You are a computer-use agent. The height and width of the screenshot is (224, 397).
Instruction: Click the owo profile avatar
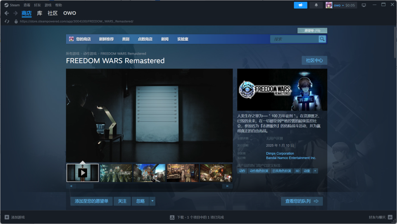[329, 5]
